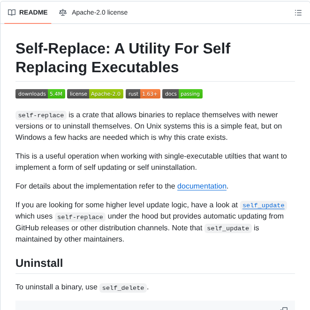This screenshot has height=310, width=310.
Task: Click the downloads 5.4M badge
Action: click(40, 94)
